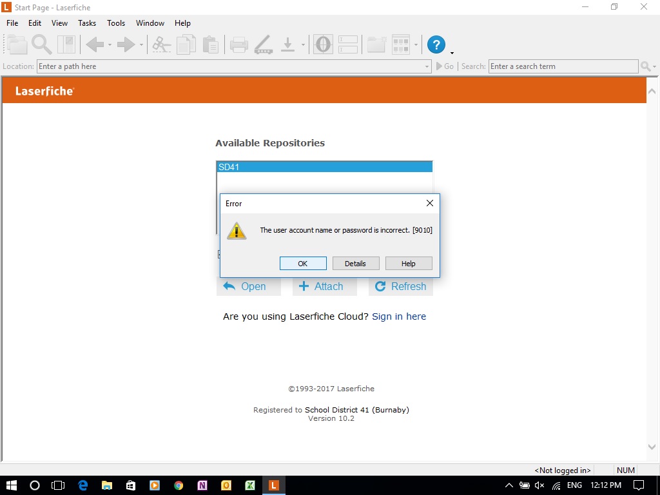Click the magnifier search toolbar icon

pyautogui.click(x=41, y=44)
